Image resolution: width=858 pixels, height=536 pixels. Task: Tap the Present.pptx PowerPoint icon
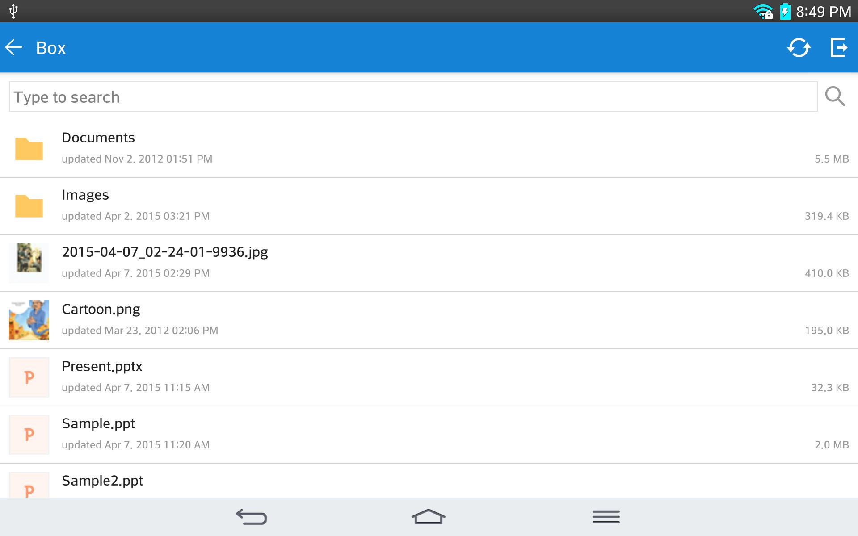29,377
